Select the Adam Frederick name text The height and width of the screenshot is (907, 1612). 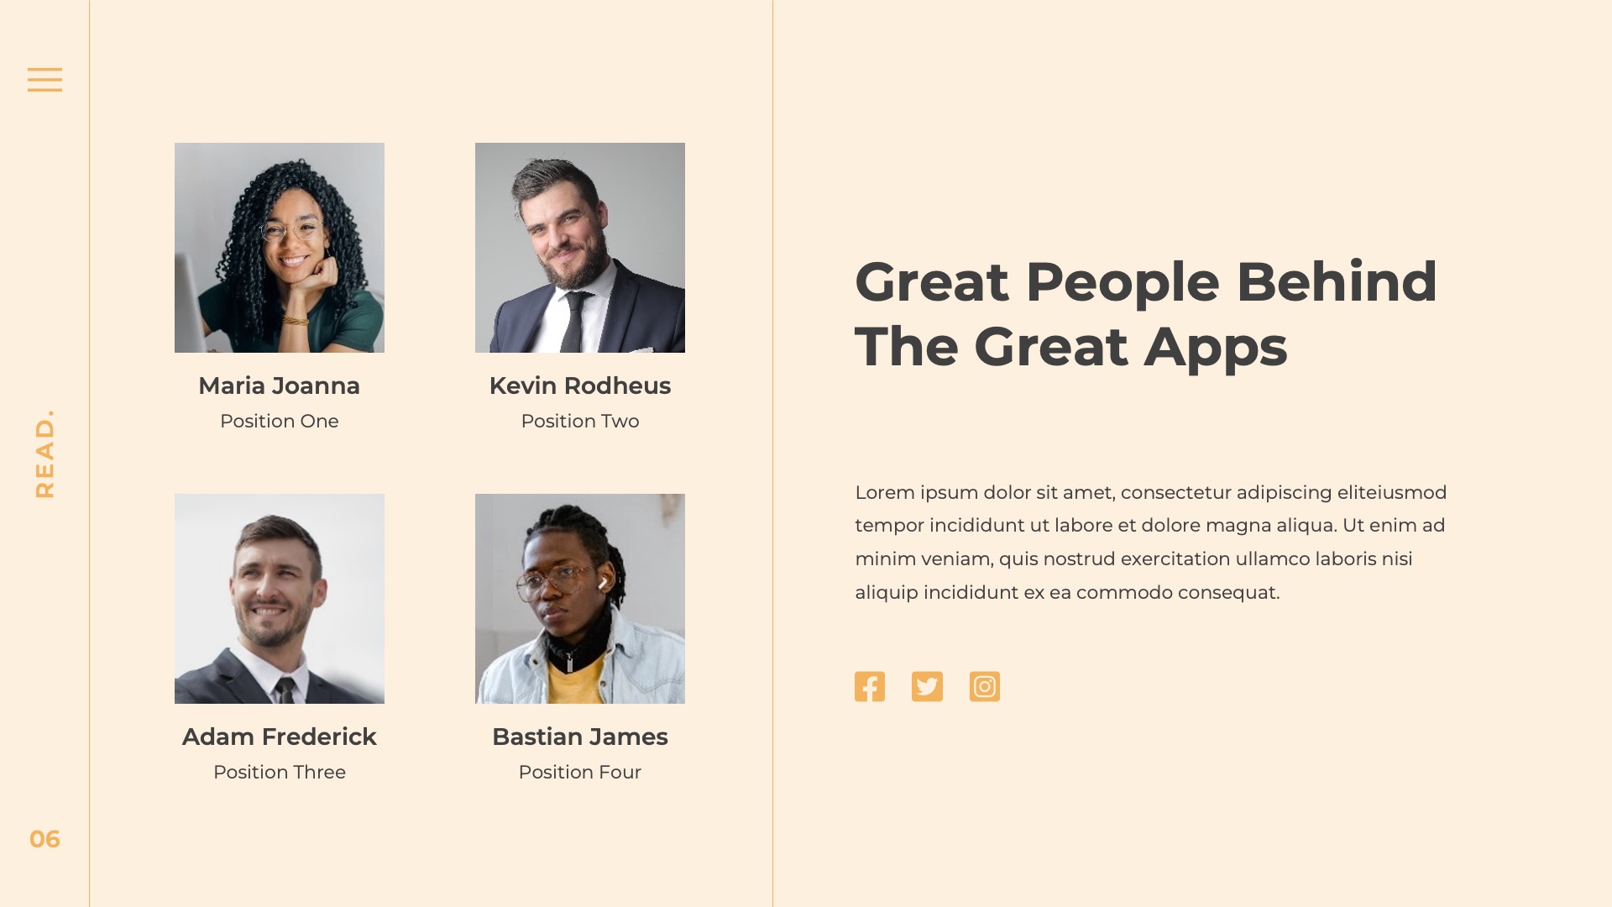280,737
